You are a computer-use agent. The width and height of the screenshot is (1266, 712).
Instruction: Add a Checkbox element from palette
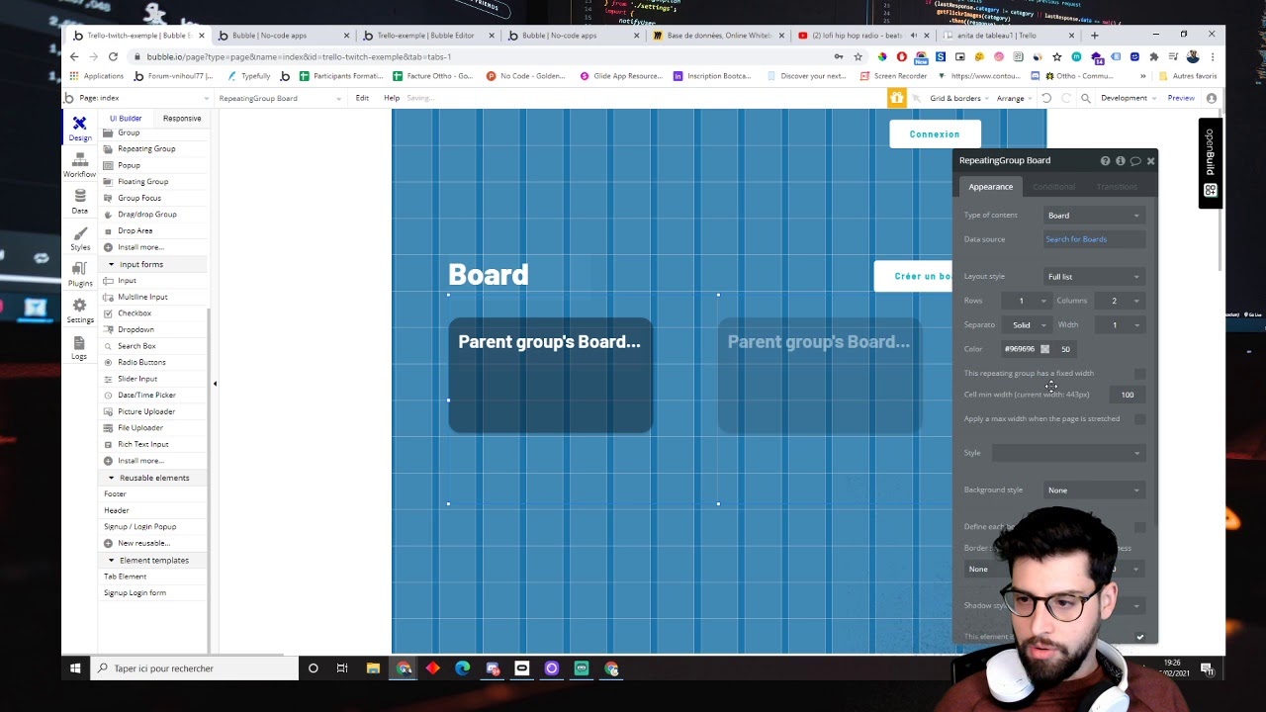[135, 312]
